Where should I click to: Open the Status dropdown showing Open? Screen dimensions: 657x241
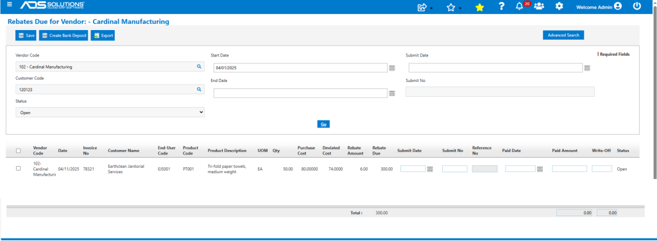pos(110,112)
